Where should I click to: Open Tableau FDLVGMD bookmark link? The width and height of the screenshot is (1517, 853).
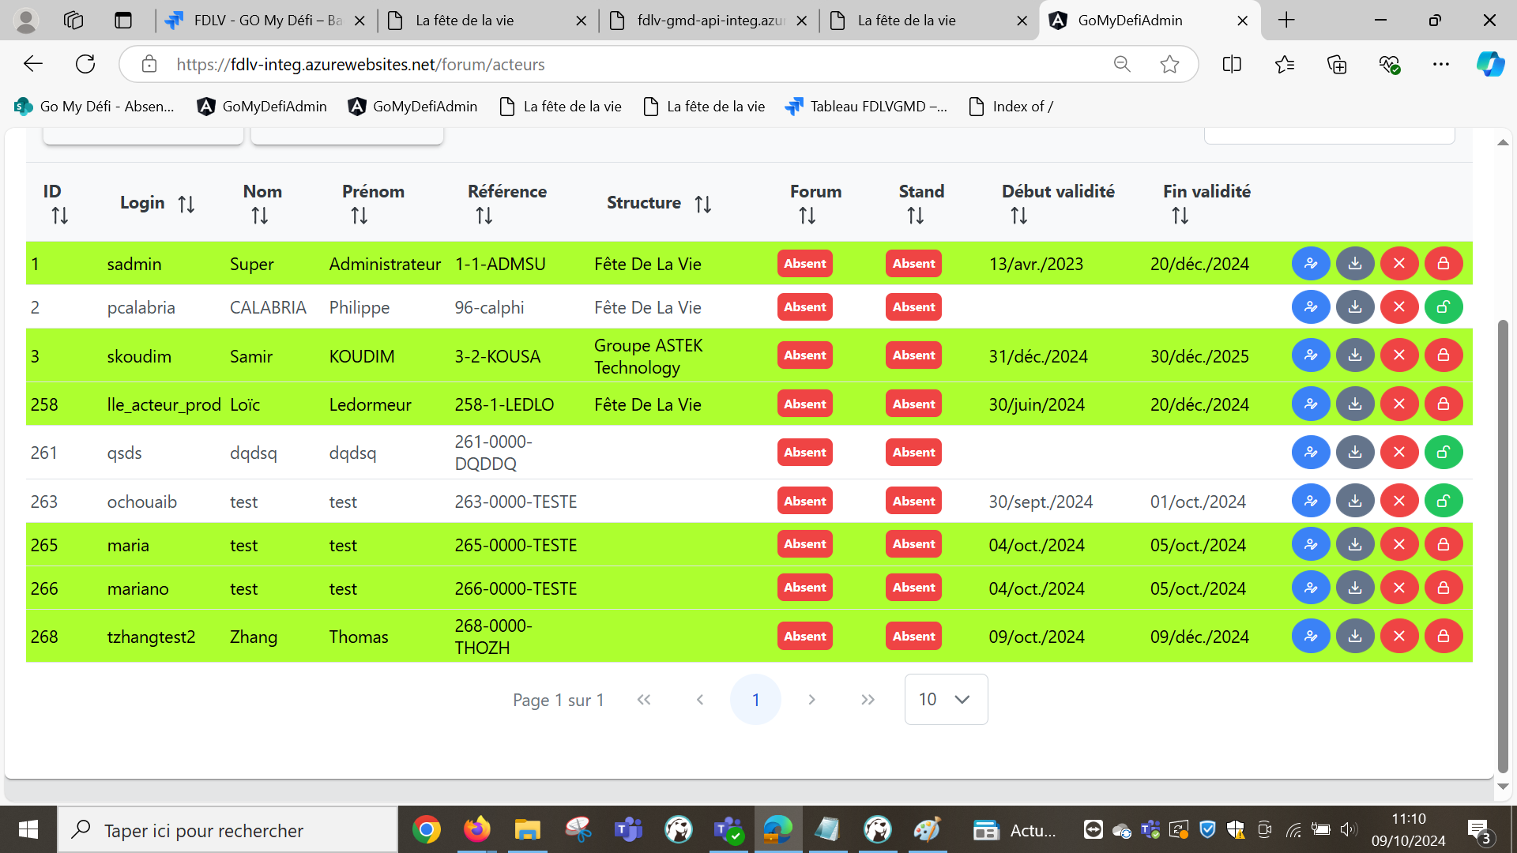point(866,107)
